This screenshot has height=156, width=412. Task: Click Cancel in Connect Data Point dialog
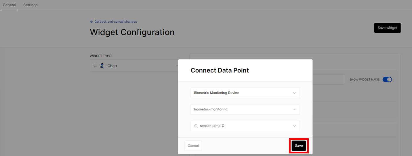[193, 146]
